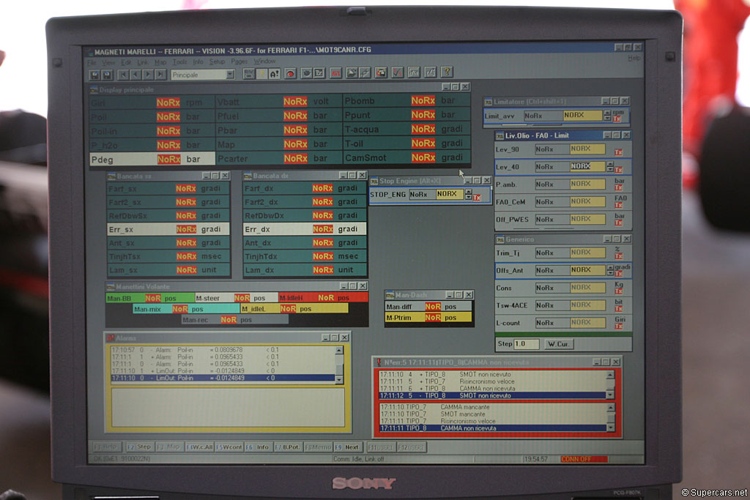
Task: Click the red CONN OFF status indicator
Action: 584,459
